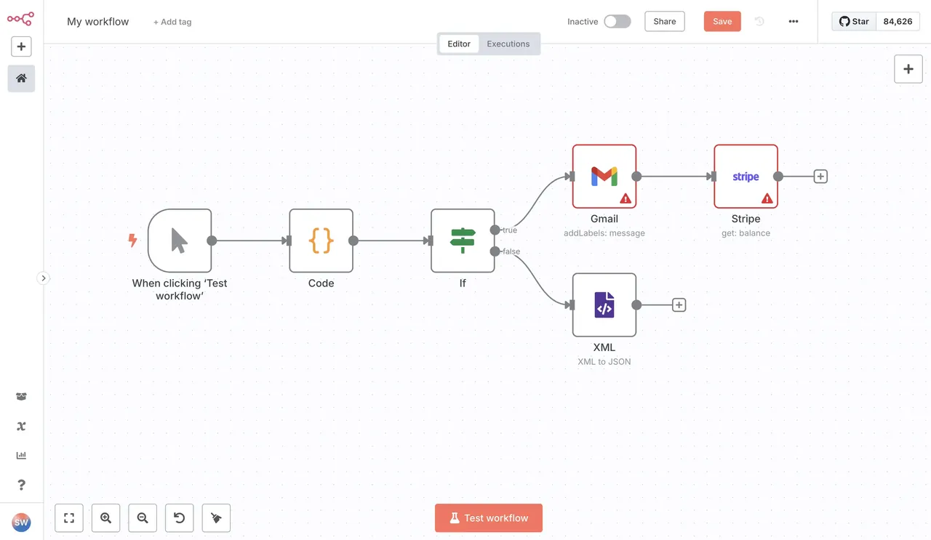This screenshot has width=931, height=540.
Task: Switch to the Executions tab
Action: (508, 44)
